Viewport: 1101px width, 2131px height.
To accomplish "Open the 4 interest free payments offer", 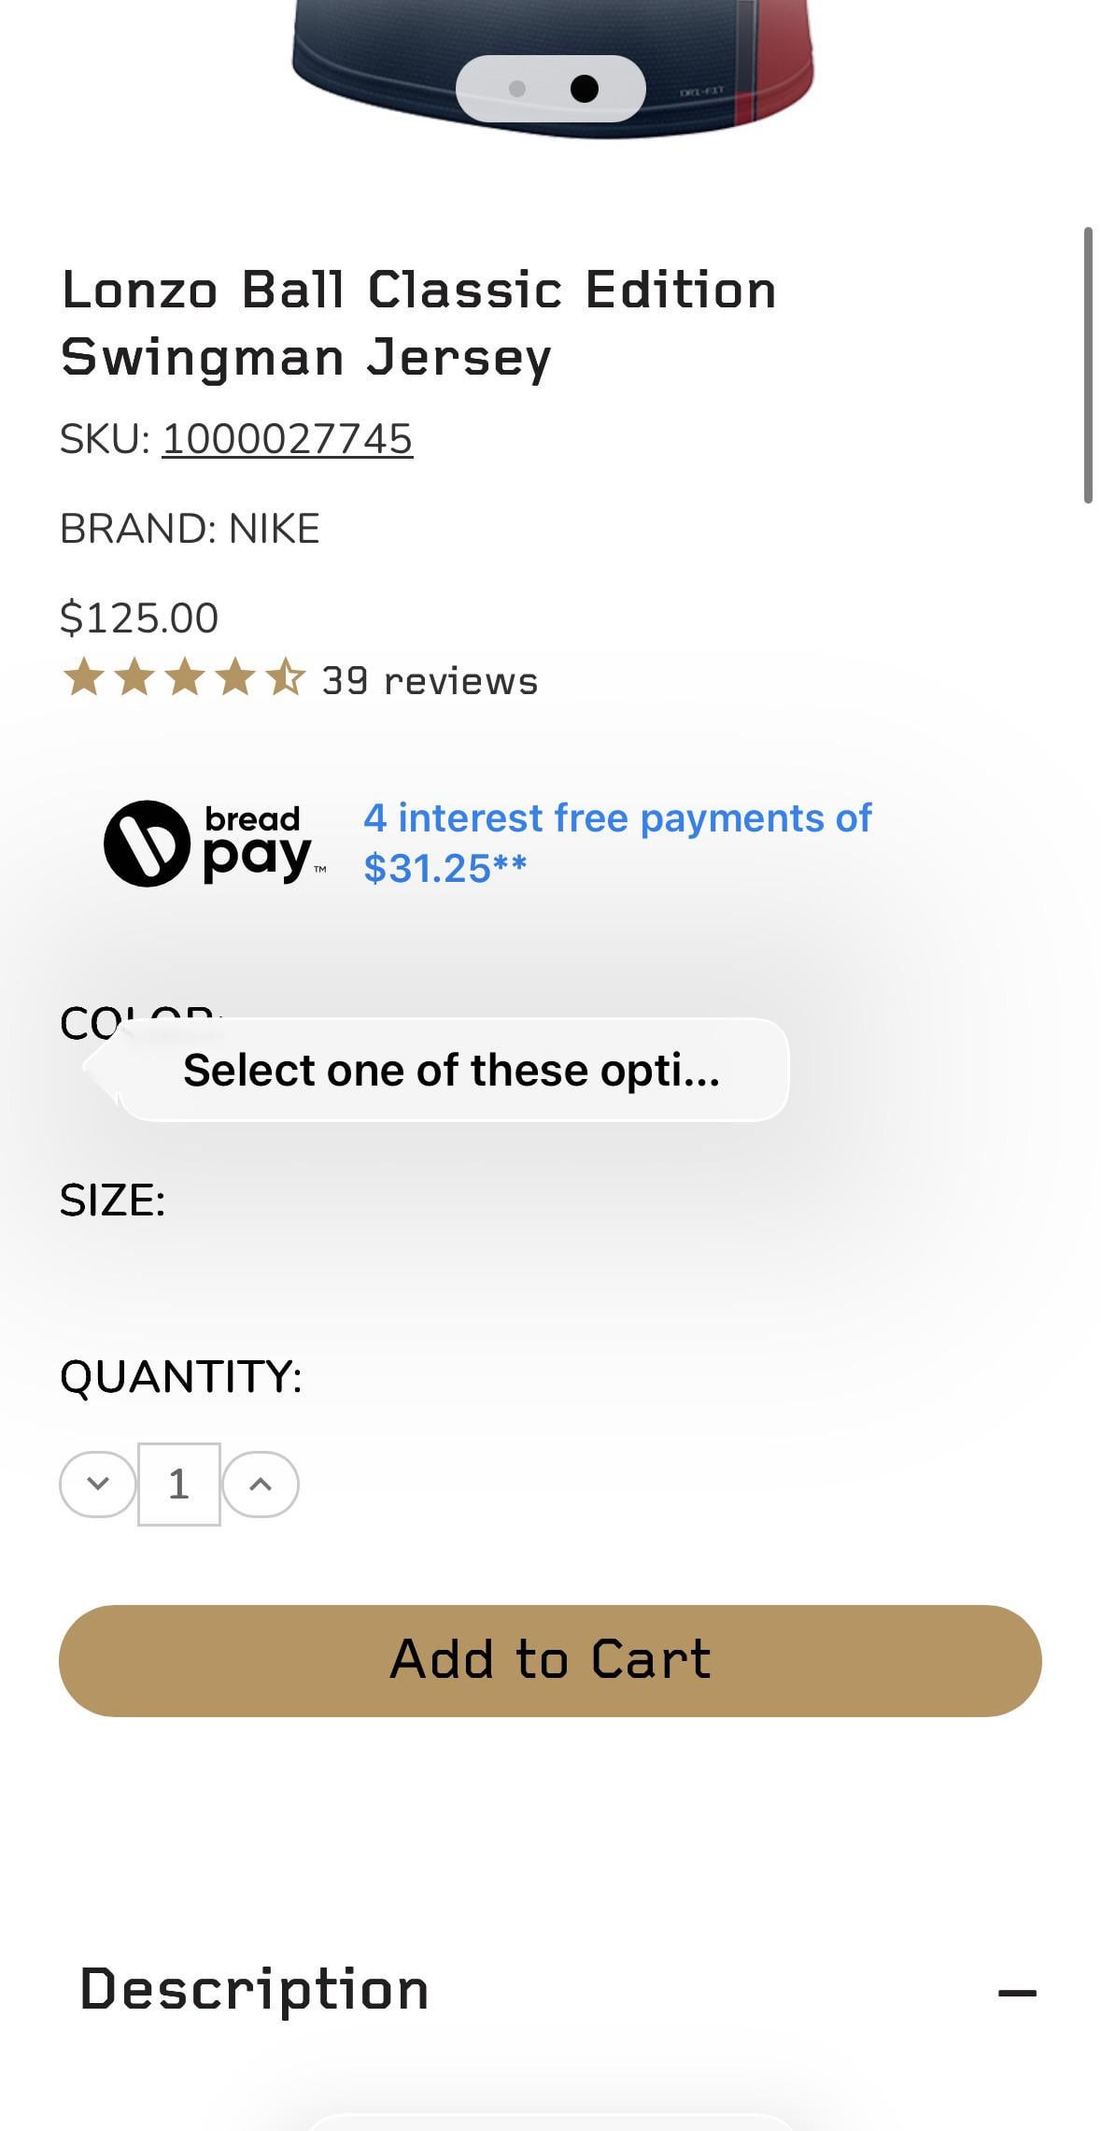I will [x=616, y=843].
